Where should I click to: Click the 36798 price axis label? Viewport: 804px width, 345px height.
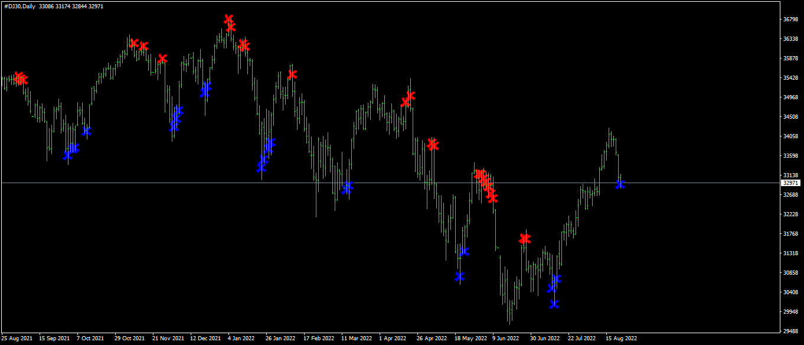pyautogui.click(x=790, y=19)
